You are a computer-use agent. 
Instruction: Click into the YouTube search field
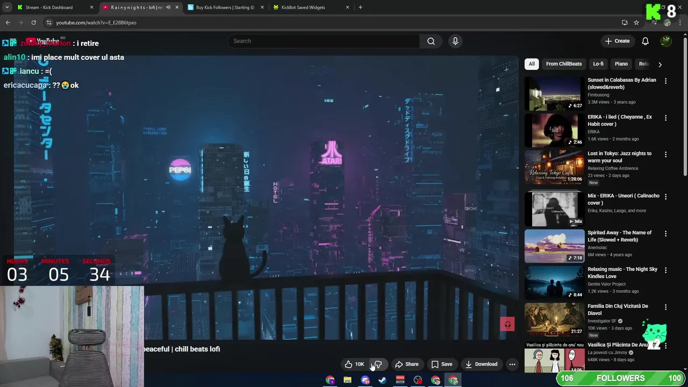(325, 41)
